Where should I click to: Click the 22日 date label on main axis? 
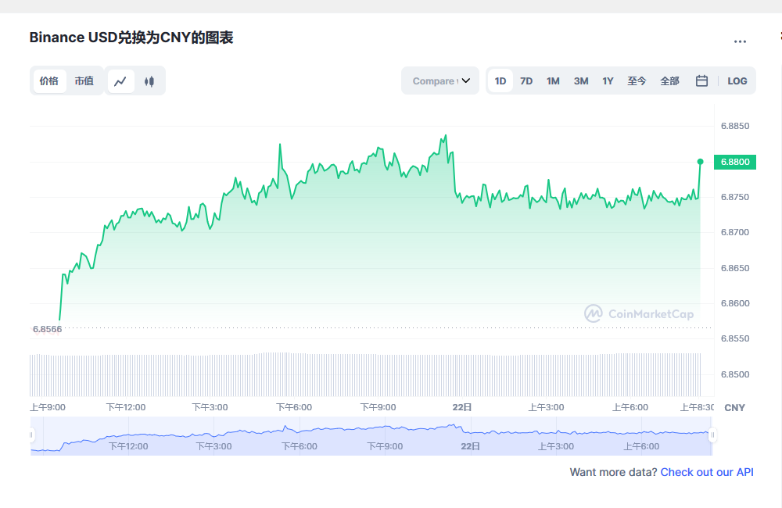point(462,407)
